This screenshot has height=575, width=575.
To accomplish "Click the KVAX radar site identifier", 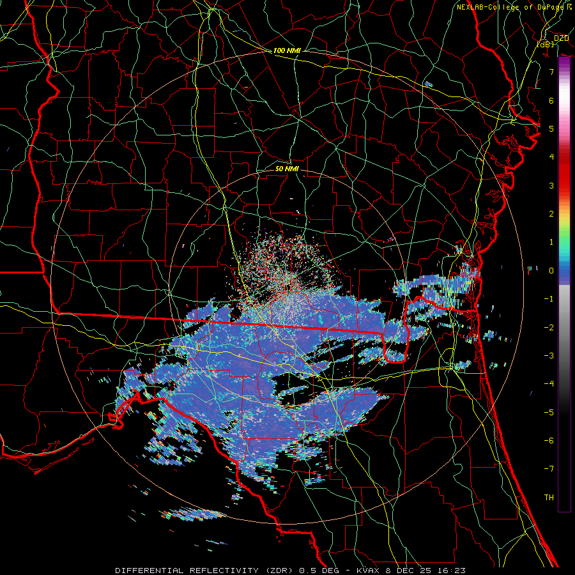I will pos(367,571).
